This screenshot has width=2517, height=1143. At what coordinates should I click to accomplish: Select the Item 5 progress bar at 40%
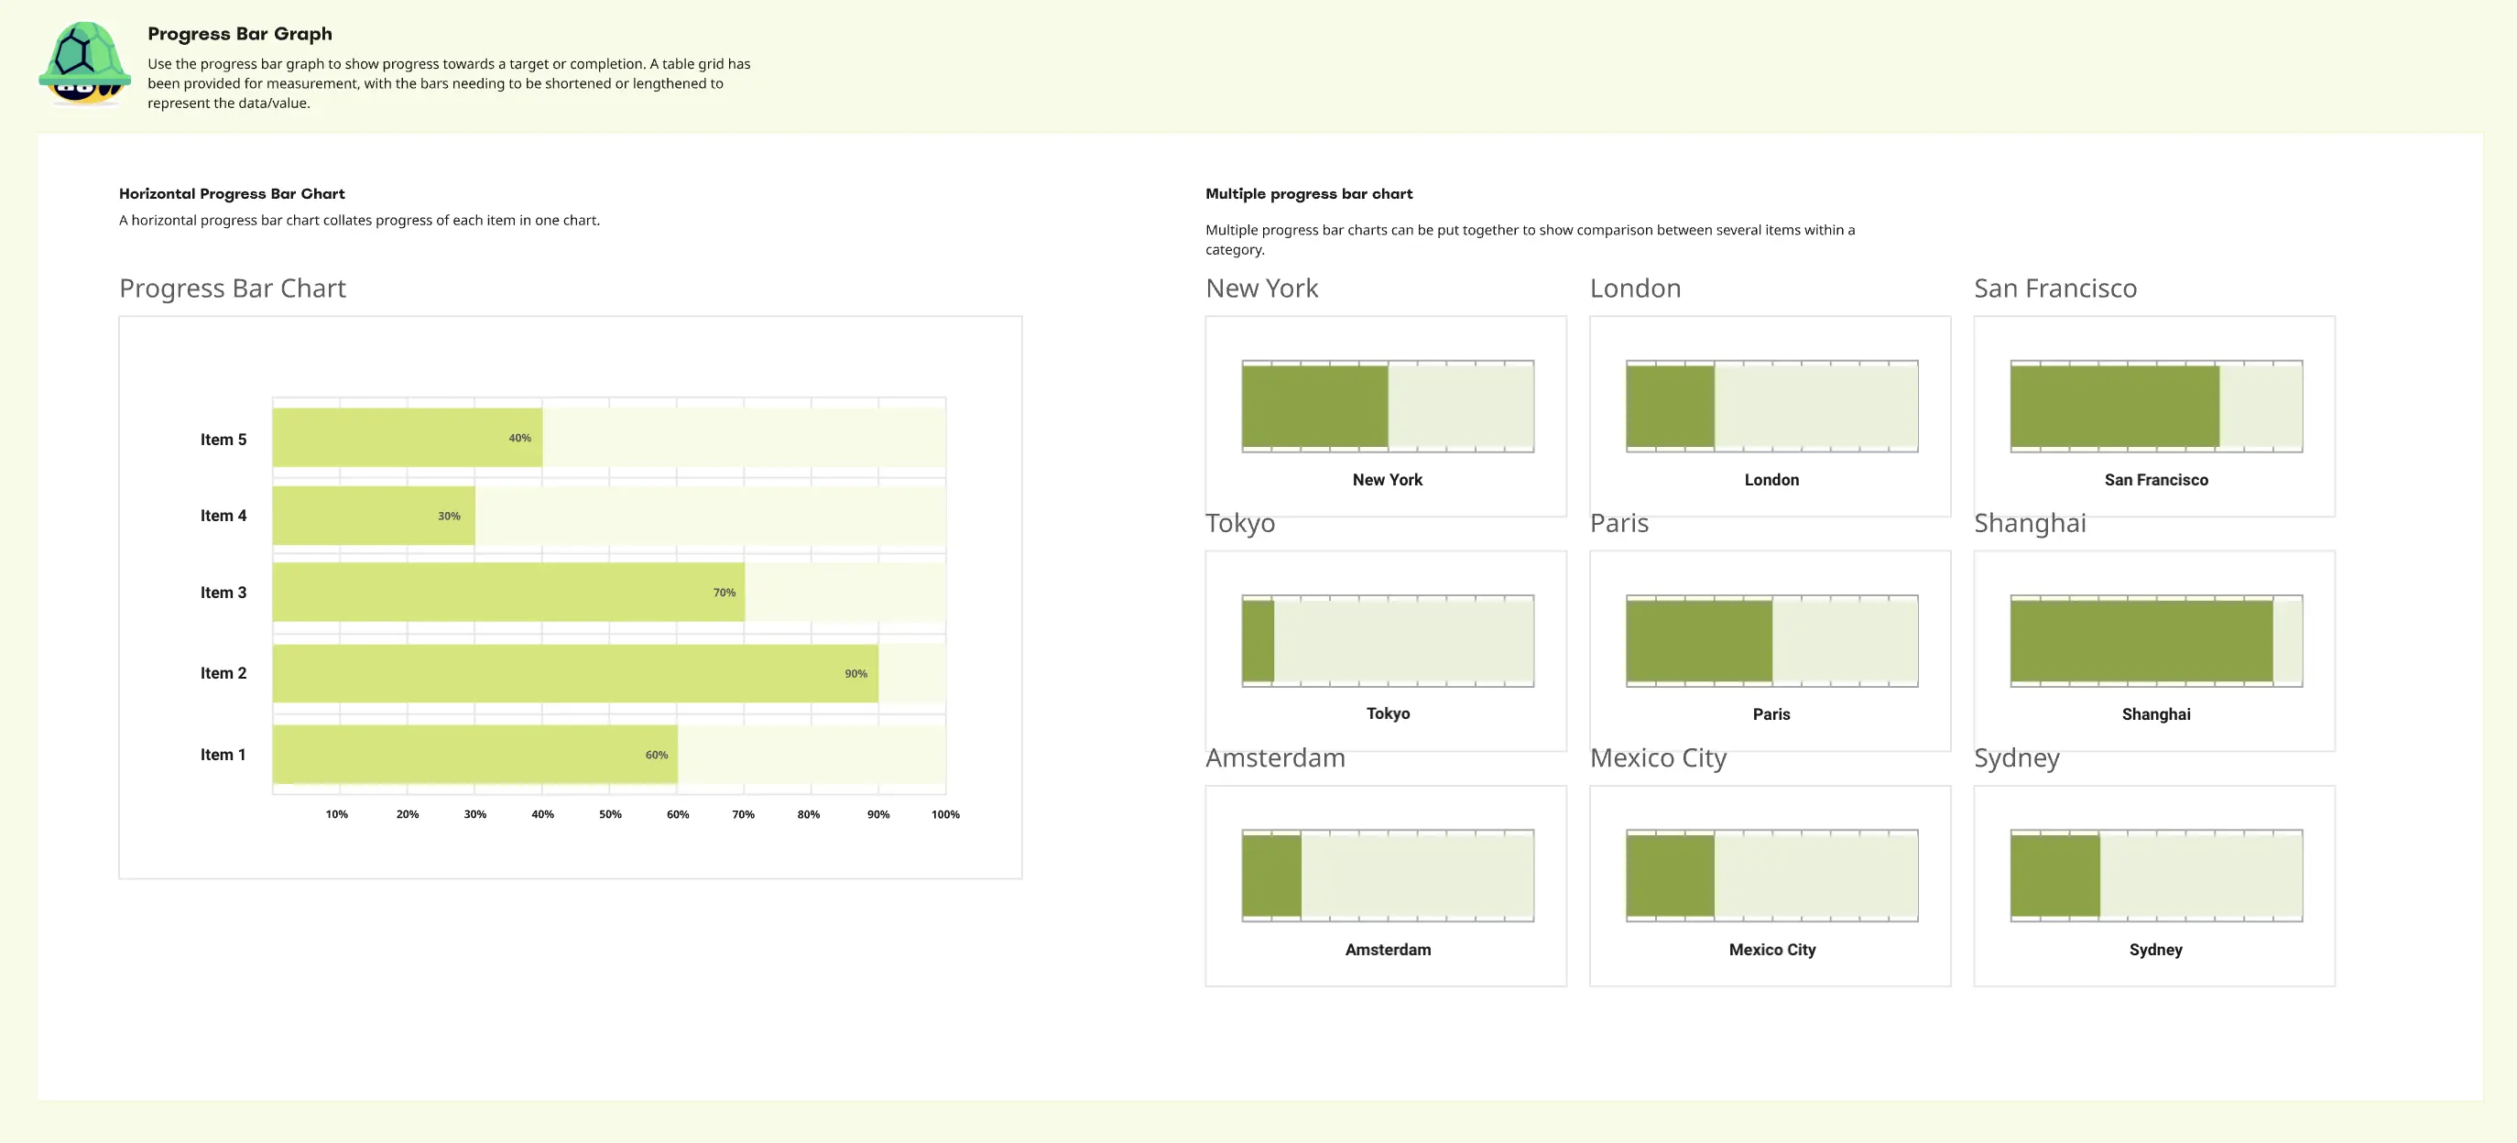[408, 438]
